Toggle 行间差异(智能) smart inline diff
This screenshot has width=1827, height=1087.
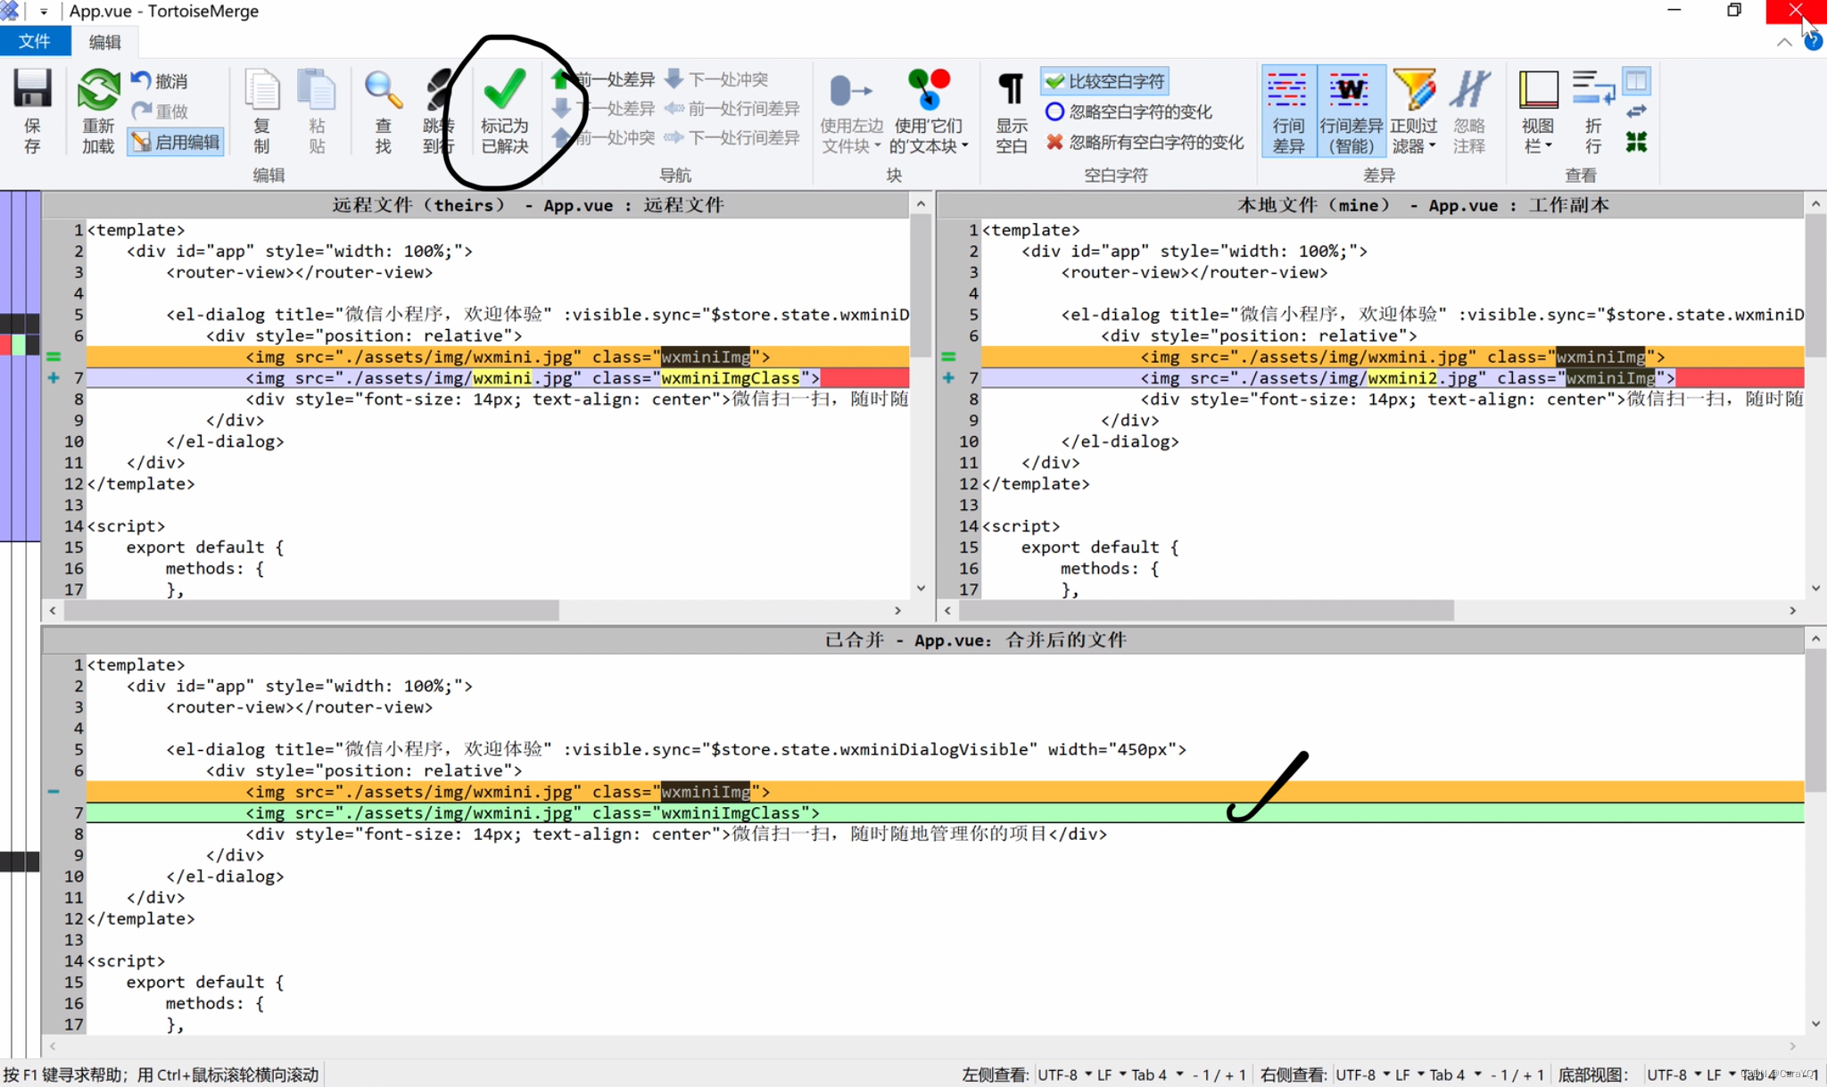coord(1351,111)
